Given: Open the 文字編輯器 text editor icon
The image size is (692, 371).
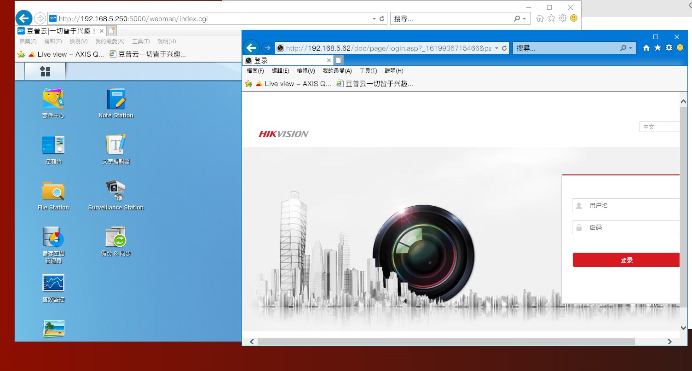Looking at the screenshot, I should point(116,145).
